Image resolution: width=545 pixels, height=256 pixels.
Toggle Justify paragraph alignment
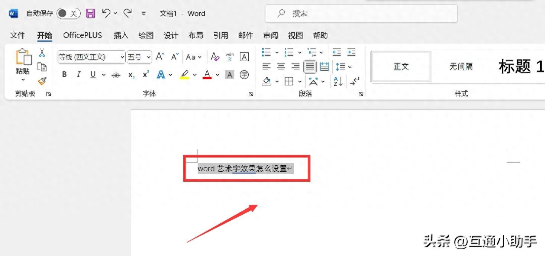tap(310, 67)
